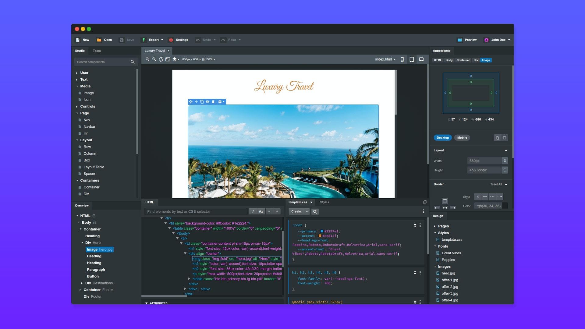Switch to laptop device preview
The width and height of the screenshot is (585, 329).
(x=421, y=59)
